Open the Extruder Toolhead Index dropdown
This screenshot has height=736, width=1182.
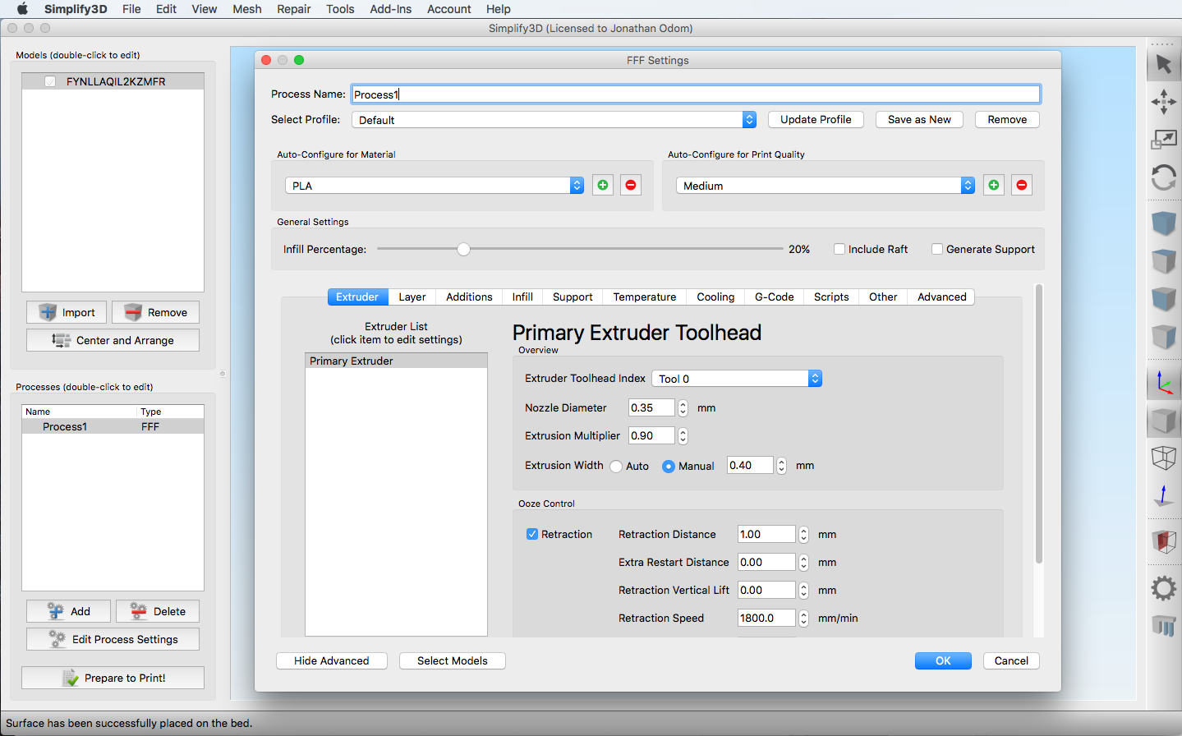pyautogui.click(x=736, y=379)
